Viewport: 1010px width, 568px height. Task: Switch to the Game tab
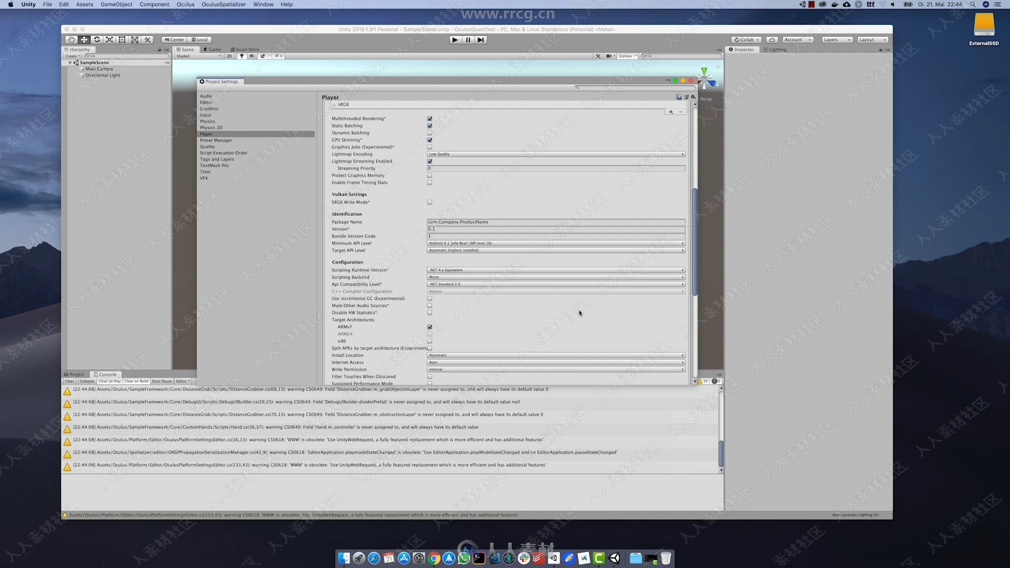pos(212,49)
